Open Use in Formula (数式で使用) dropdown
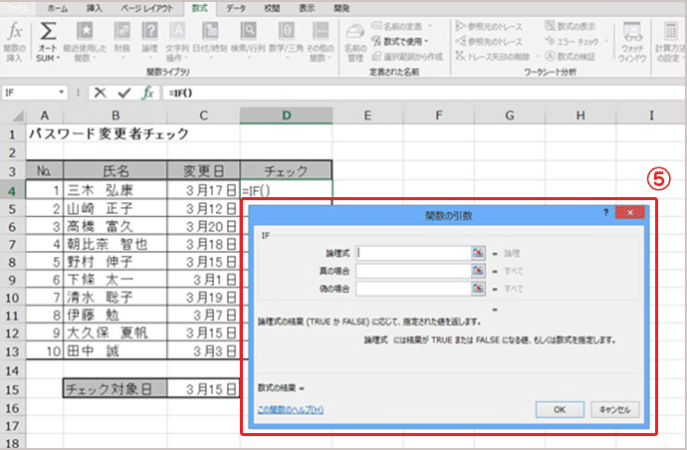The width and height of the screenshot is (687, 450). click(399, 41)
